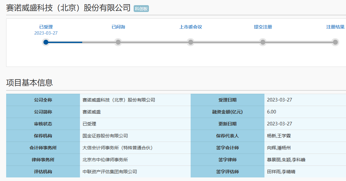Screen dimensions: 346x181
Task: Click the 慕景丽,朱颖,李科峰 lawyers value
Action: (x=286, y=160)
